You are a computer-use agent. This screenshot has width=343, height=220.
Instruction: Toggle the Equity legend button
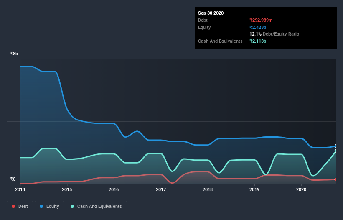(49, 207)
